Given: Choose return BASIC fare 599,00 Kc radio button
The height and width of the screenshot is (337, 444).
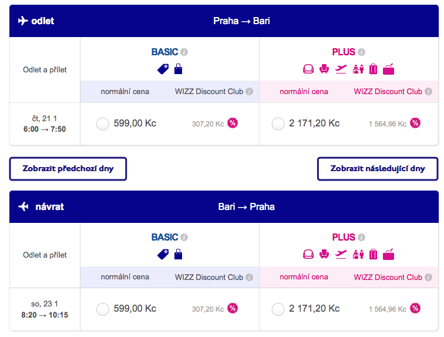Looking at the screenshot, I should (103, 309).
